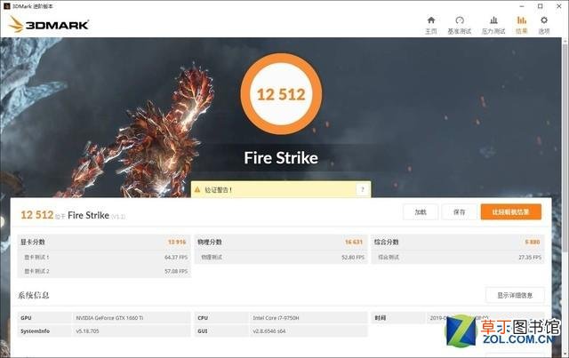Maximize the 3DMark window
The width and height of the screenshot is (569, 358).
541,6
